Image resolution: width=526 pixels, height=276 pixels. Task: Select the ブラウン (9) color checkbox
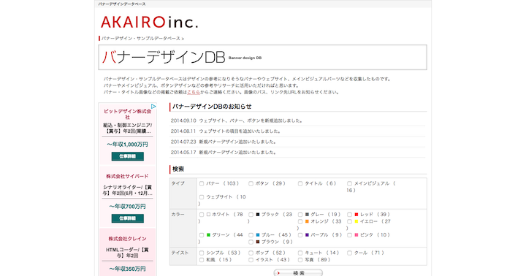[251, 242]
